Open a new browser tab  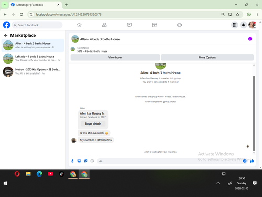pos(67,5)
